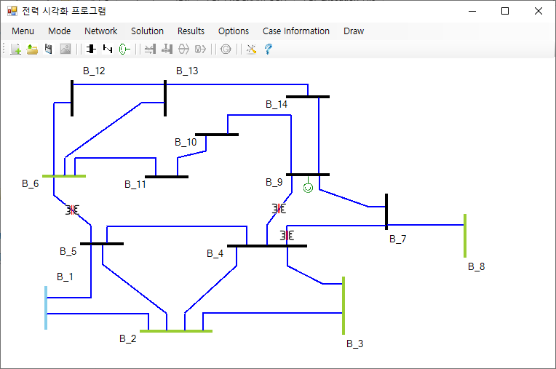The height and width of the screenshot is (369, 556).
Task: Open the Case Information menu
Action: (x=296, y=31)
